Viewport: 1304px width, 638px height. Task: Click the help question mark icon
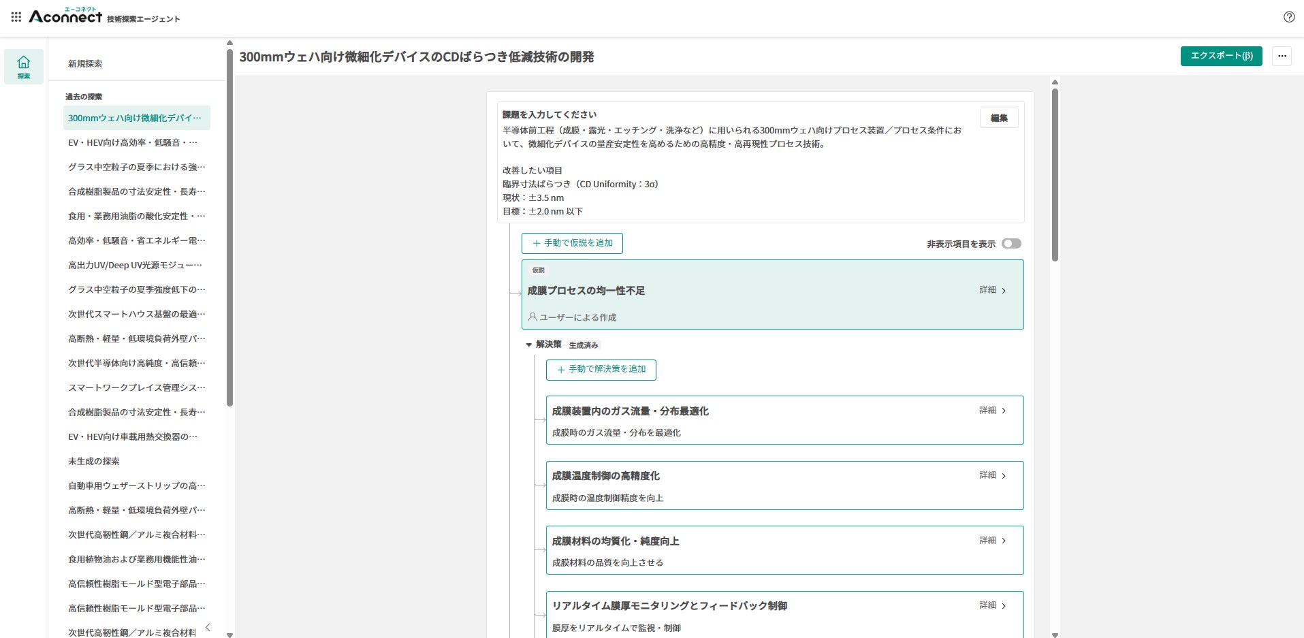click(1288, 17)
